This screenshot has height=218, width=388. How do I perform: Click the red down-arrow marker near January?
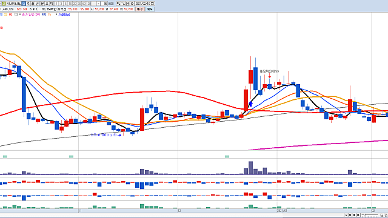269,76
